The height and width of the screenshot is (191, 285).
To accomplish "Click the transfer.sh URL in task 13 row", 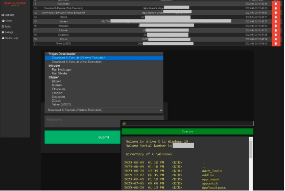I will click(x=153, y=8).
